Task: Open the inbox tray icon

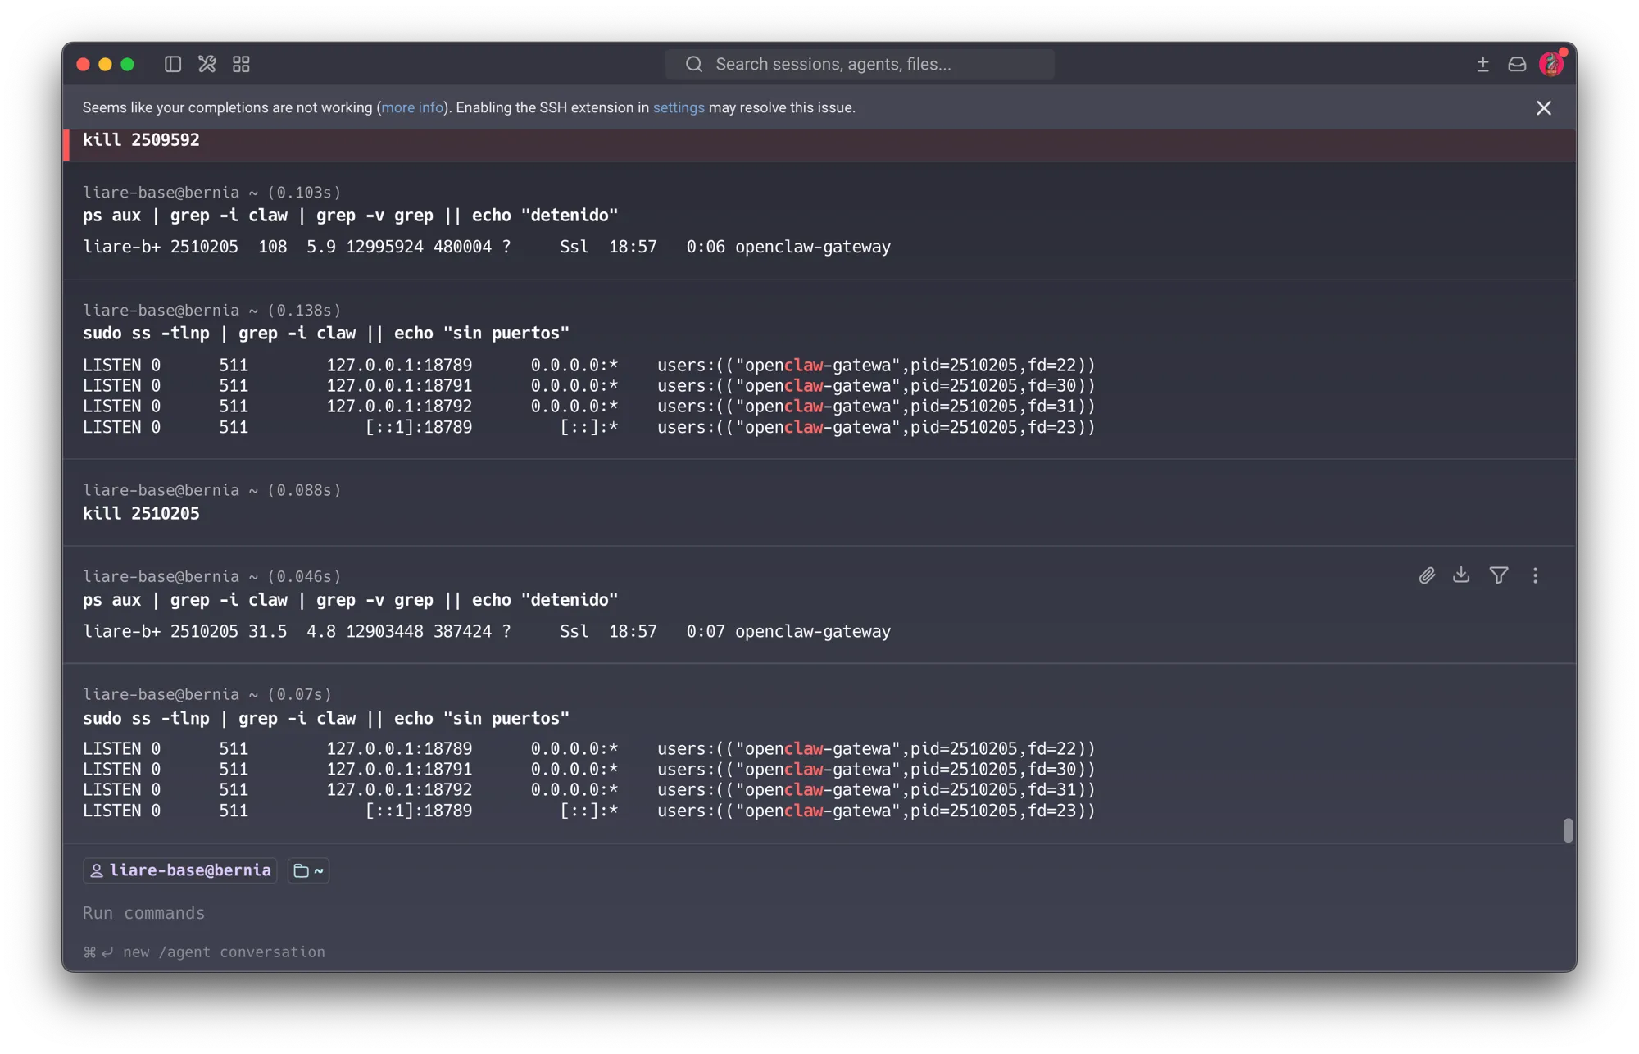Action: 1517,64
